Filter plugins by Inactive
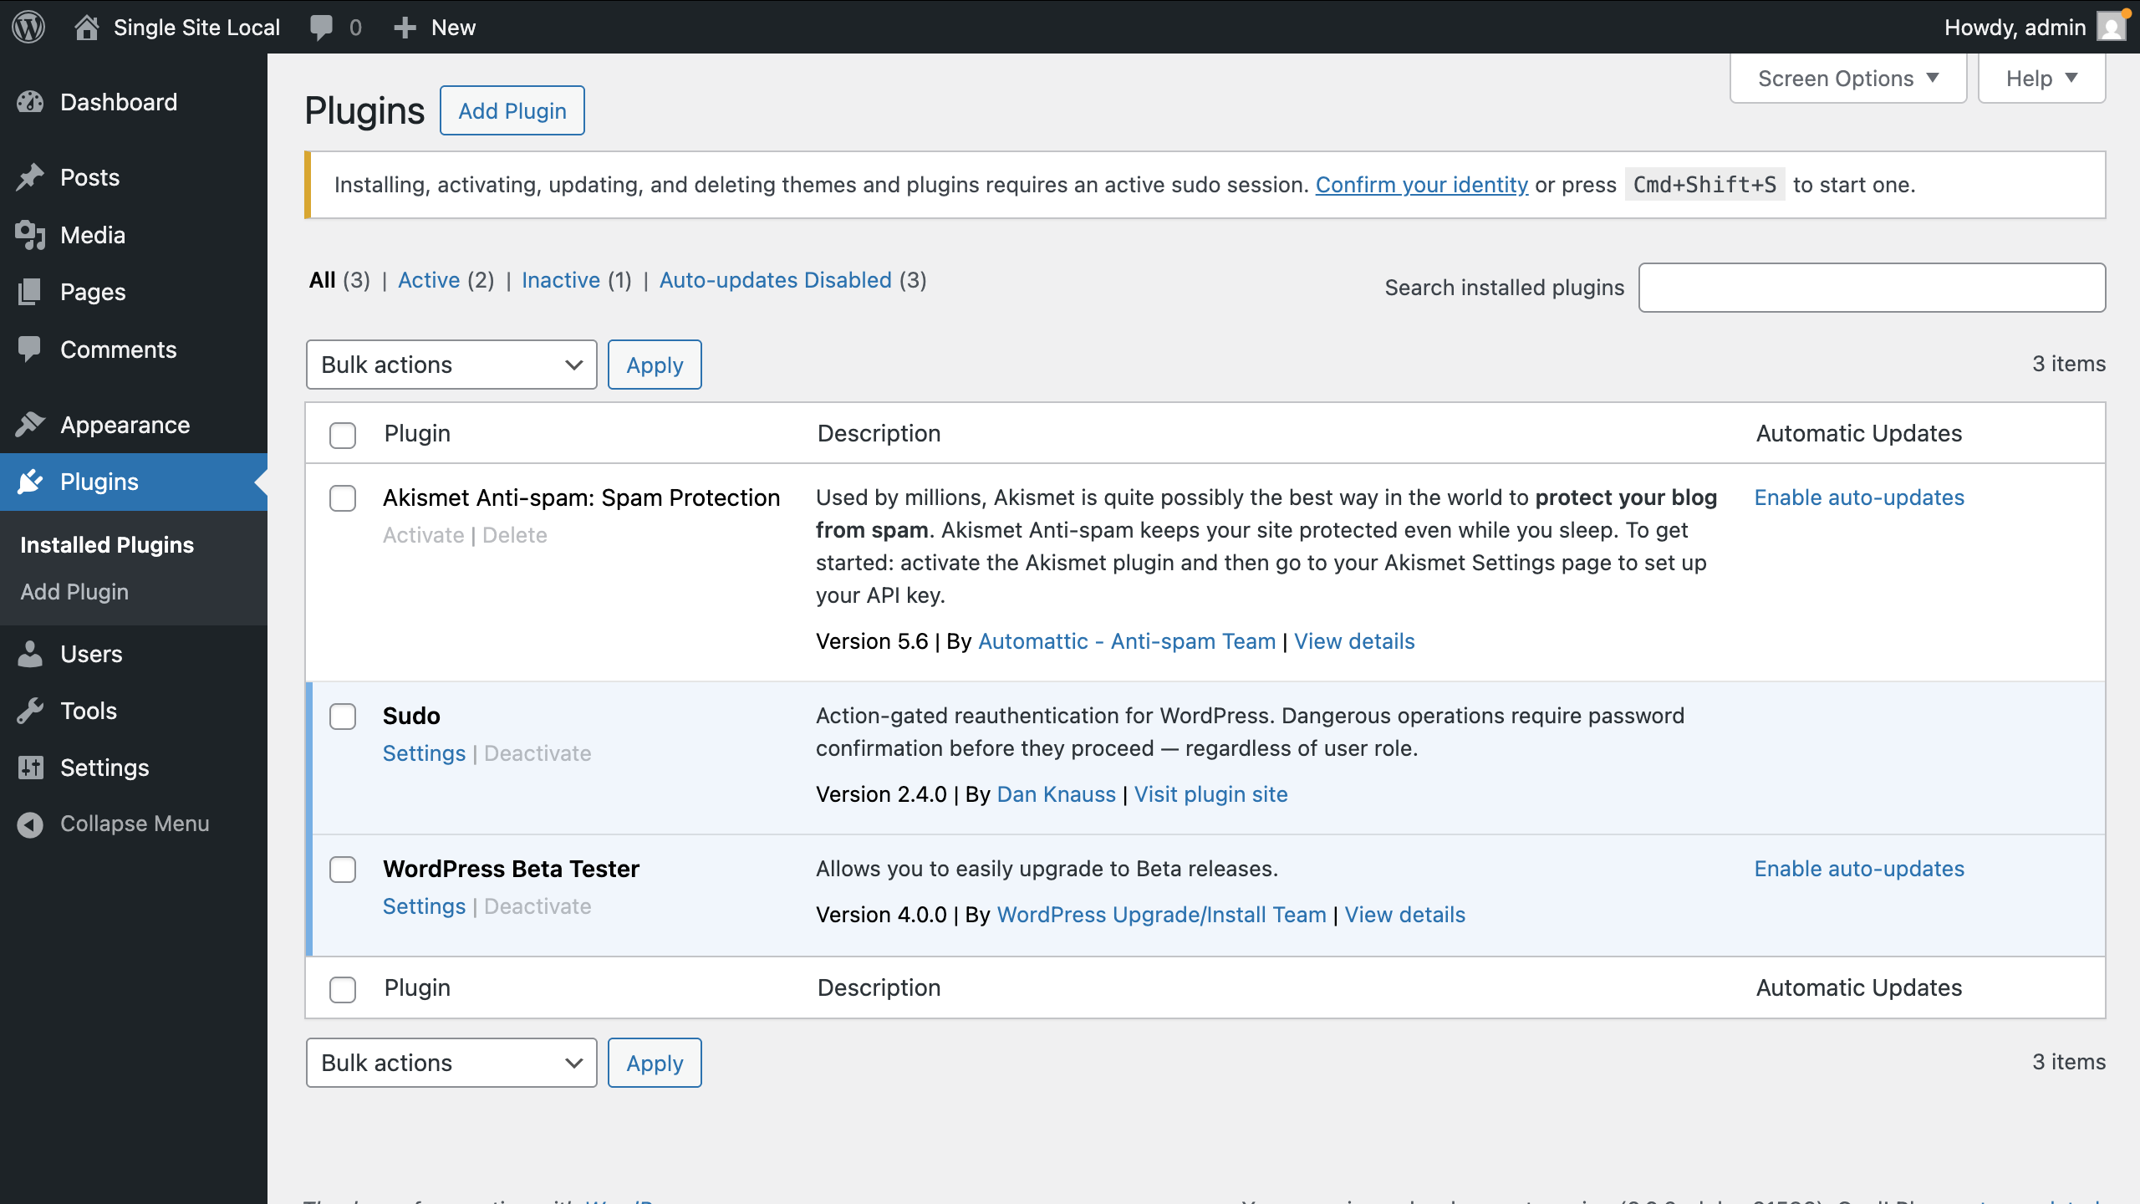This screenshot has width=2140, height=1204. [561, 280]
